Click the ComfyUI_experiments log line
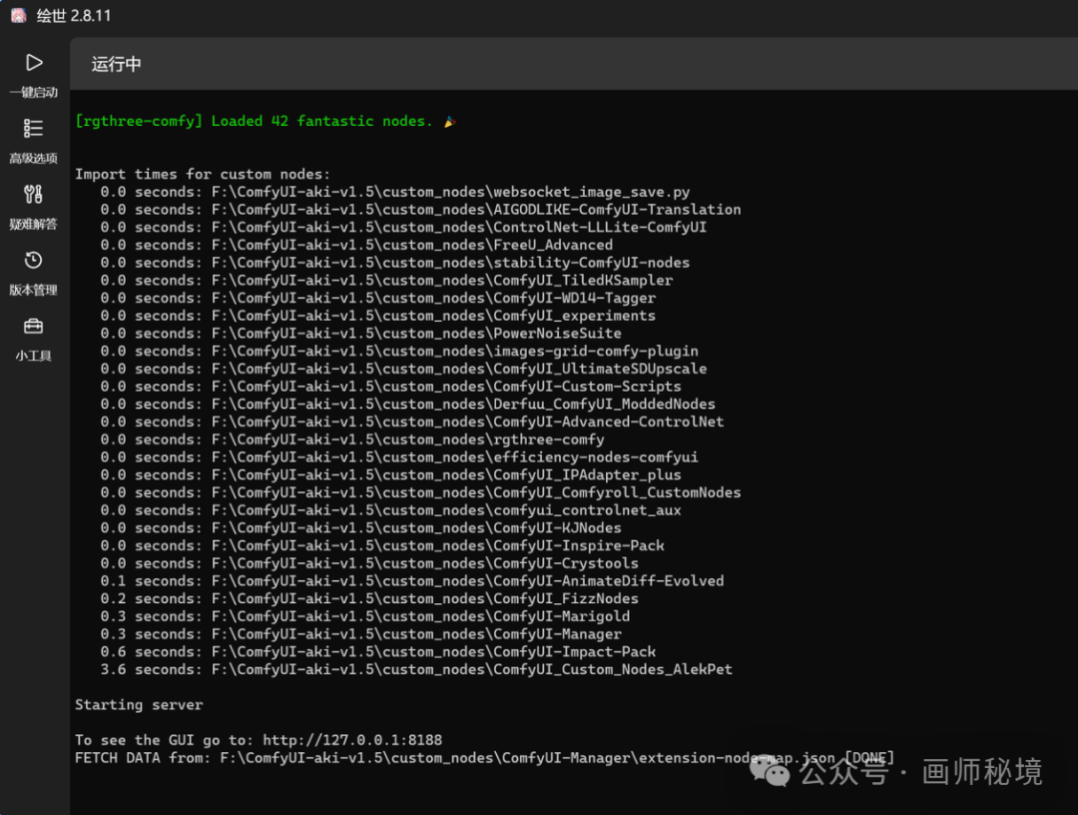Screen dimensions: 1078x815 [x=378, y=316]
